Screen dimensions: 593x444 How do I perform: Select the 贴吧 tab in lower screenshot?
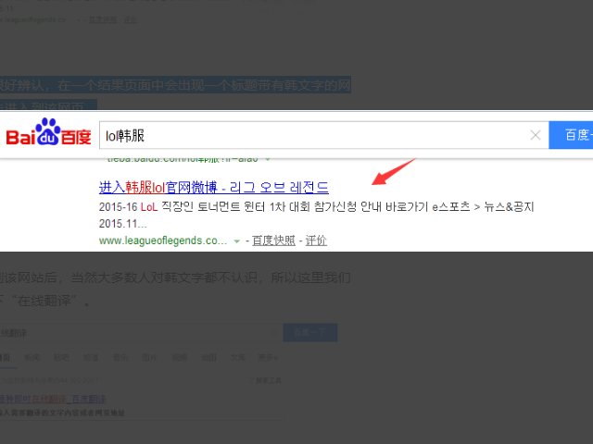(60, 356)
